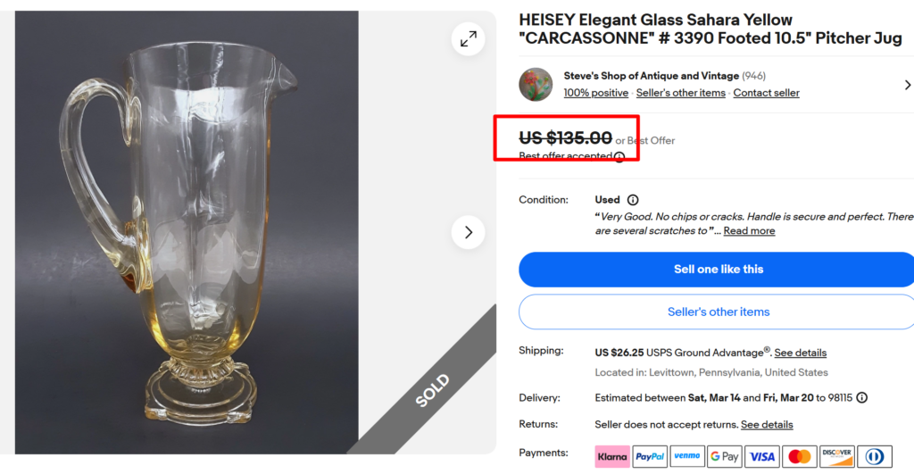Open the seller's profile avatar
The width and height of the screenshot is (914, 474).
coord(536,85)
